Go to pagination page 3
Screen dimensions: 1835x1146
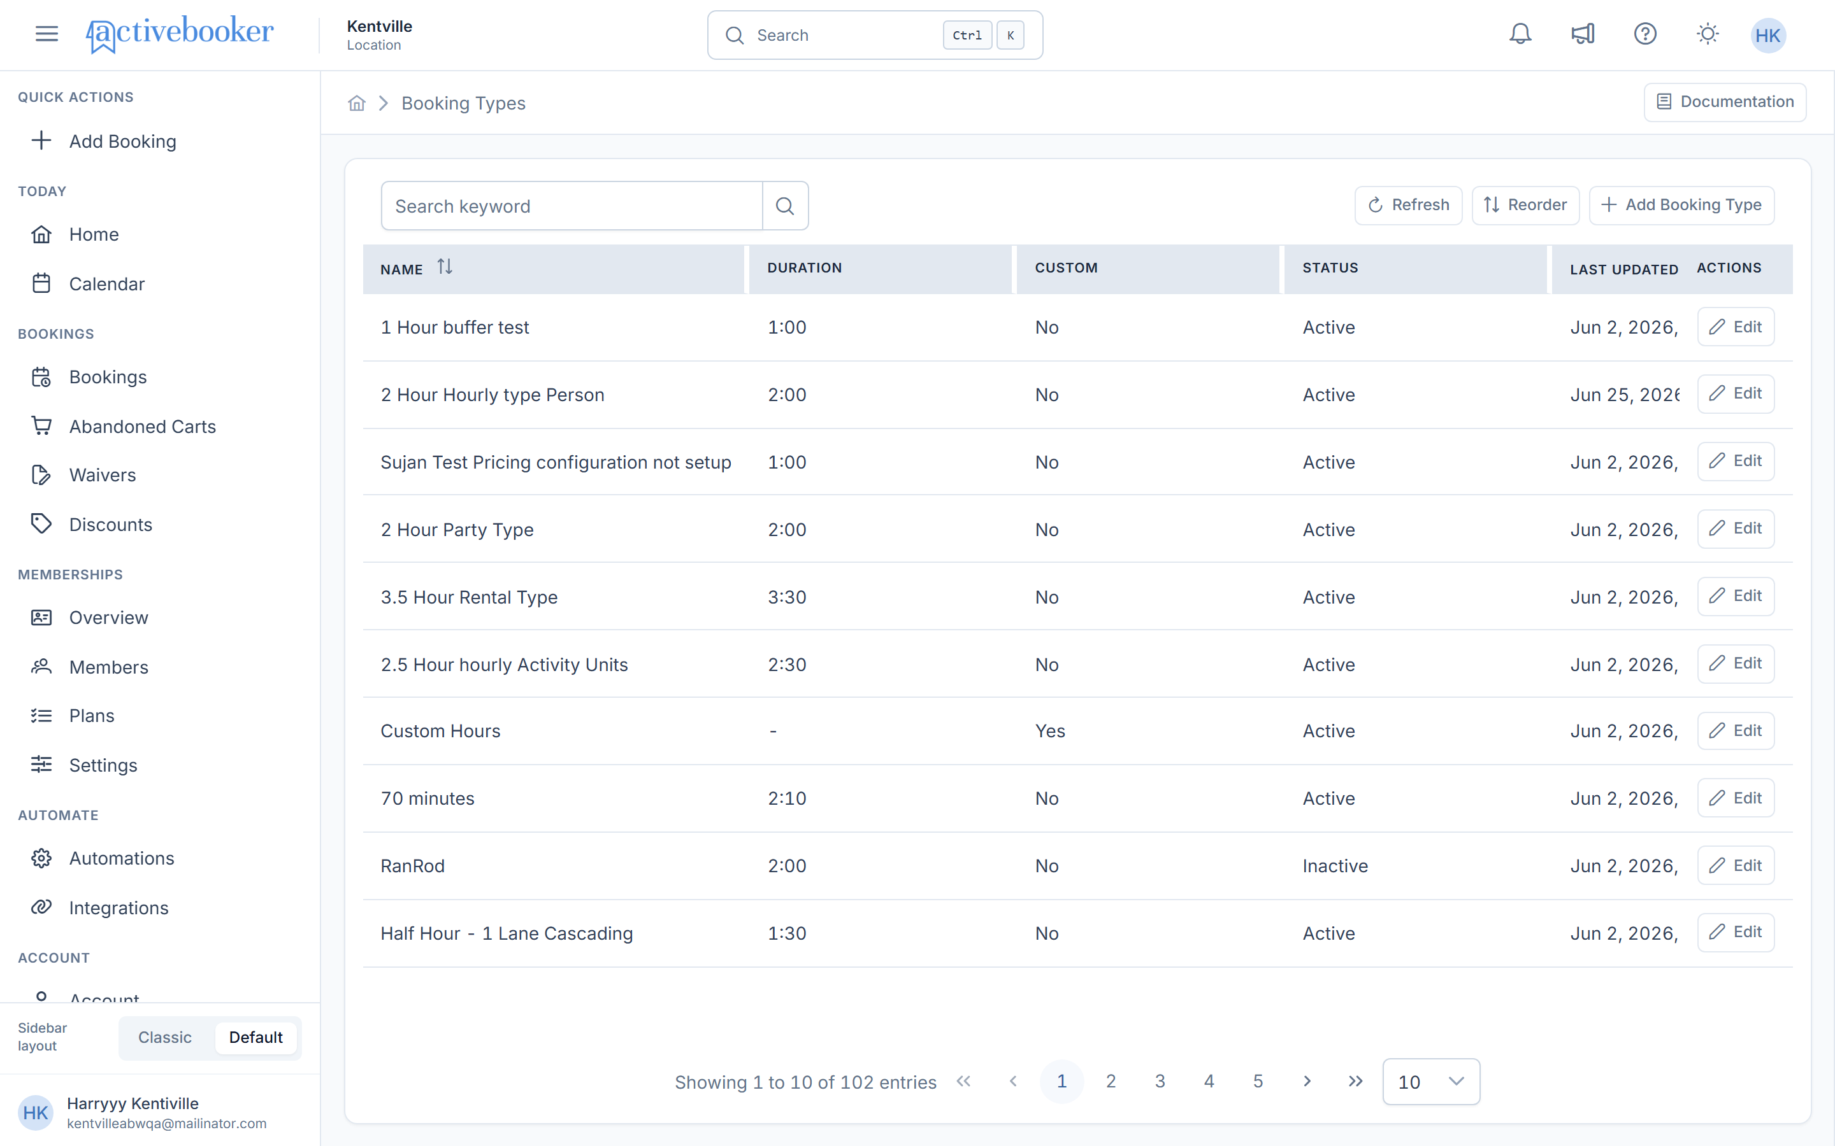coord(1160,1082)
